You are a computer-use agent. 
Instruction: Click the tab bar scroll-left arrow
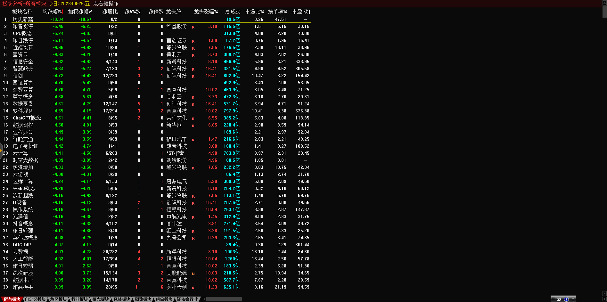coord(204,299)
